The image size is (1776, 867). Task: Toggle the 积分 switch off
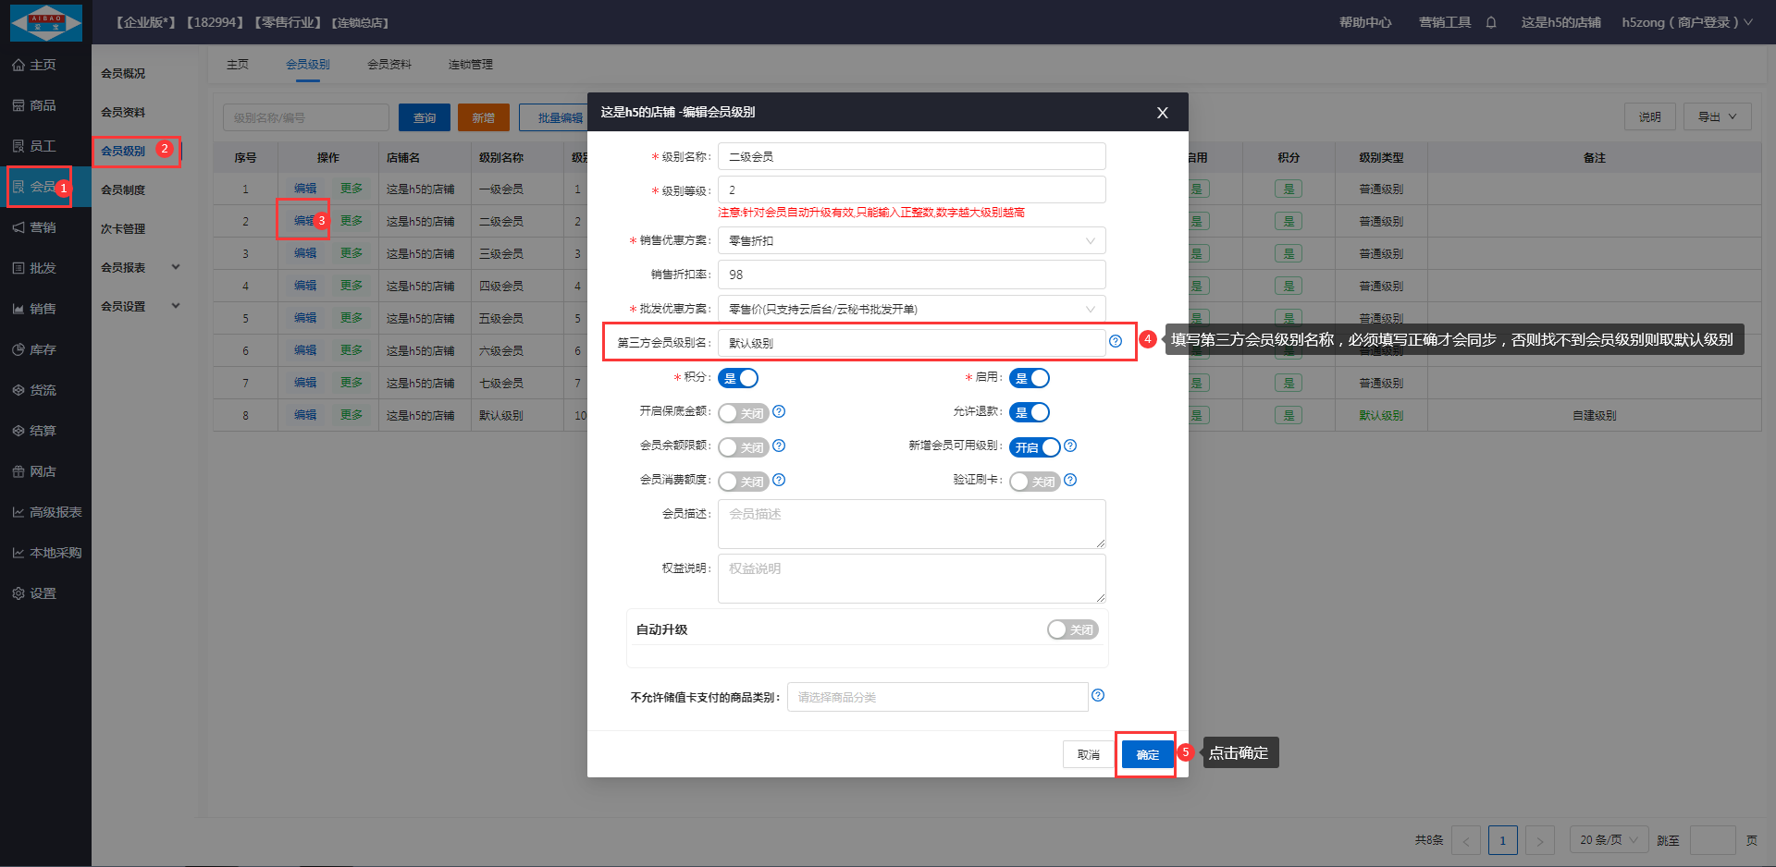739,378
